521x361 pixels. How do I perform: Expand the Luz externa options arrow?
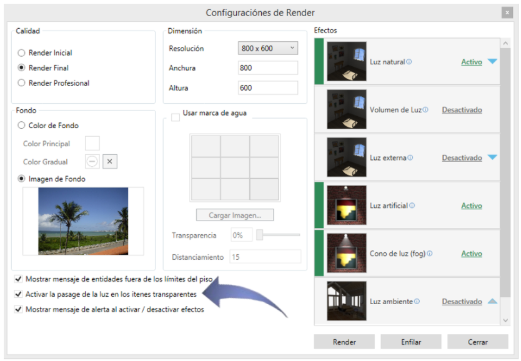(492, 157)
